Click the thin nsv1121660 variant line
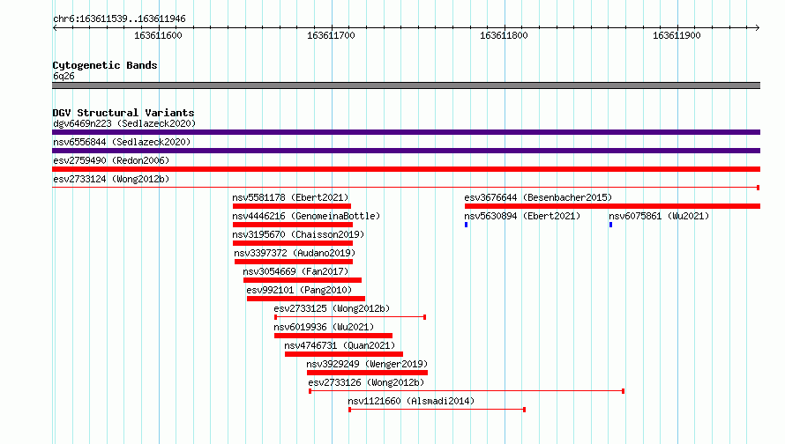This screenshot has height=444, width=785. [x=437, y=410]
